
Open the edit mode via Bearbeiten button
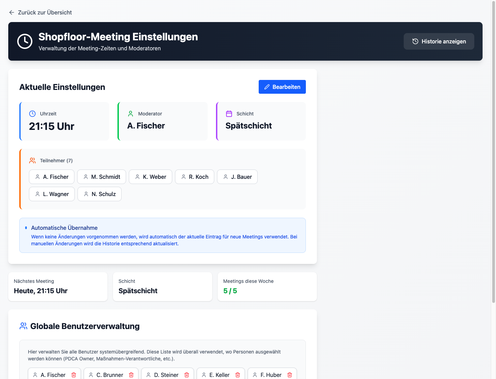click(282, 87)
